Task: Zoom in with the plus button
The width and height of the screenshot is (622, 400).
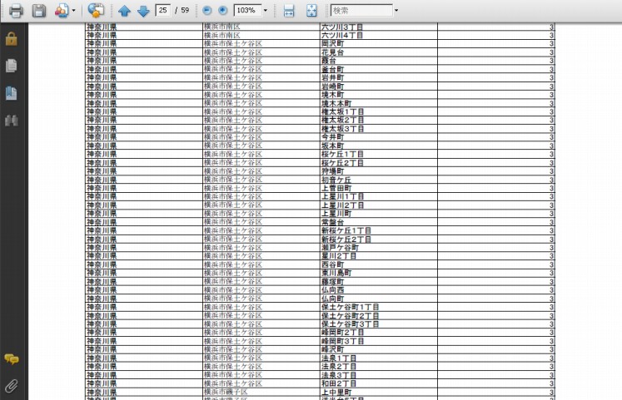Action: (x=222, y=11)
